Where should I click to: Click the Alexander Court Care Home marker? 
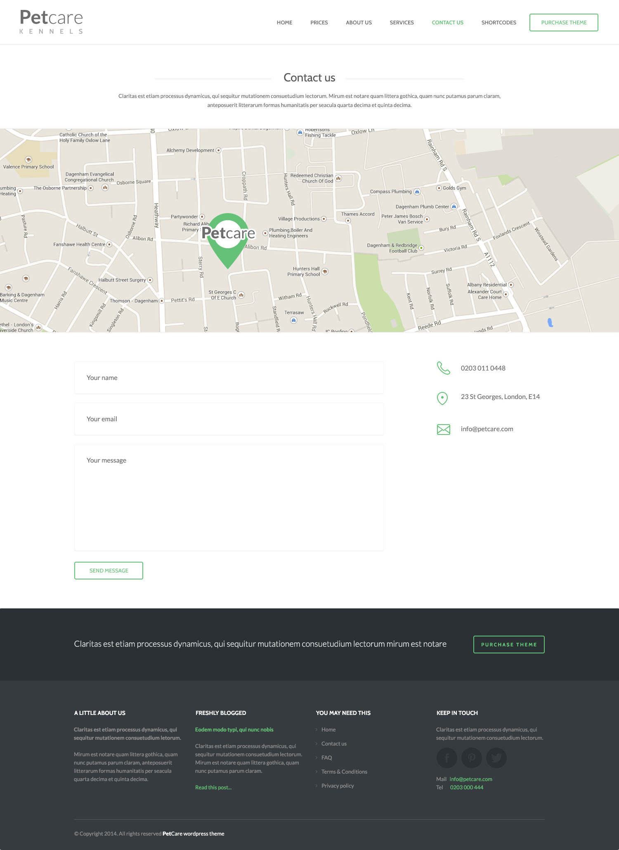[506, 294]
